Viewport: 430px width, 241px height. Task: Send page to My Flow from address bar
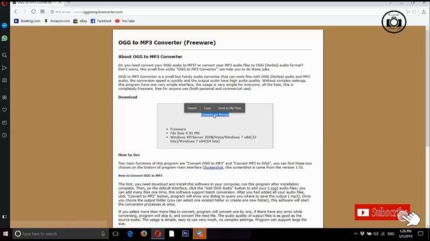(408, 12)
